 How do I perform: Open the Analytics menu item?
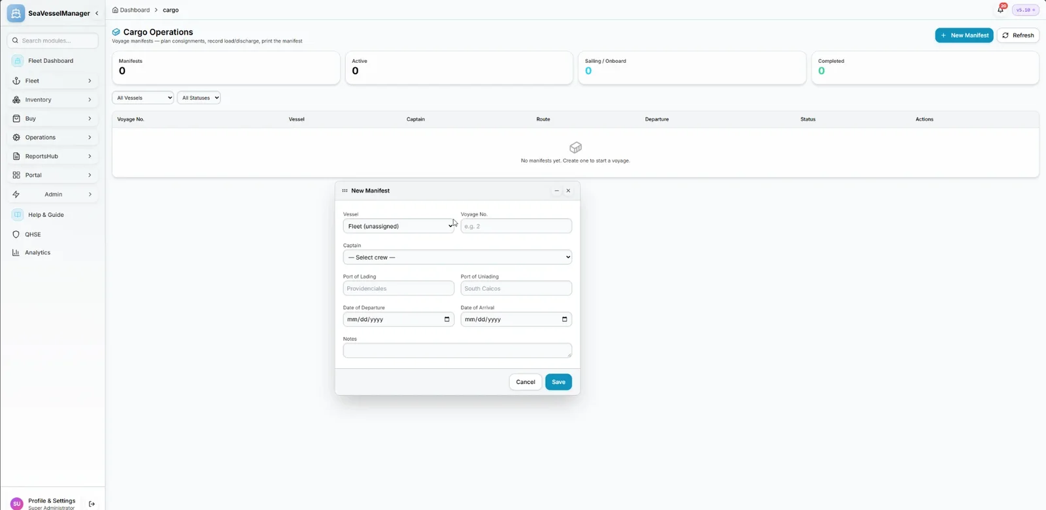(x=52, y=253)
